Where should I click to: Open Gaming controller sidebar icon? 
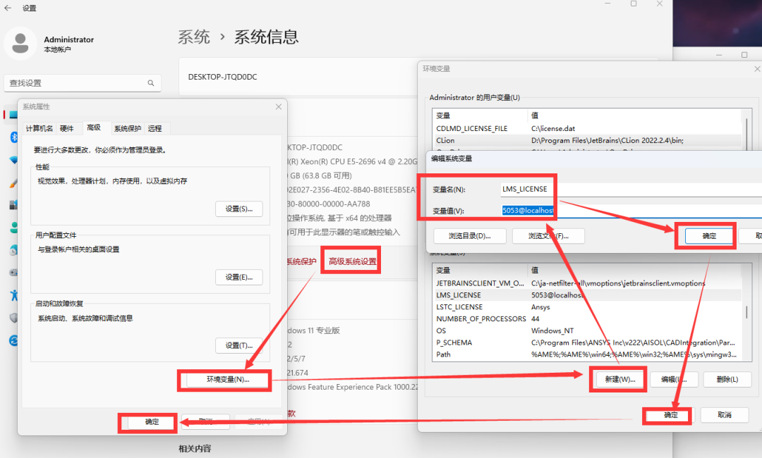point(13,272)
